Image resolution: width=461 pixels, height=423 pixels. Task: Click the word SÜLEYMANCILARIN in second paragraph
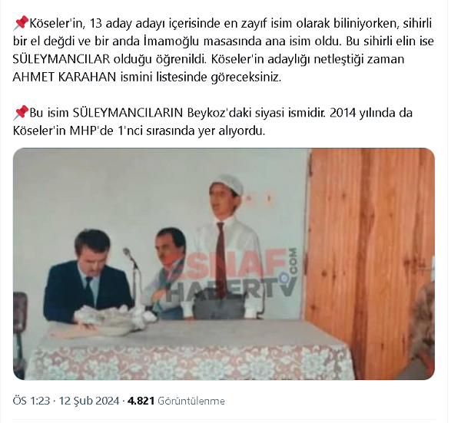coord(128,113)
